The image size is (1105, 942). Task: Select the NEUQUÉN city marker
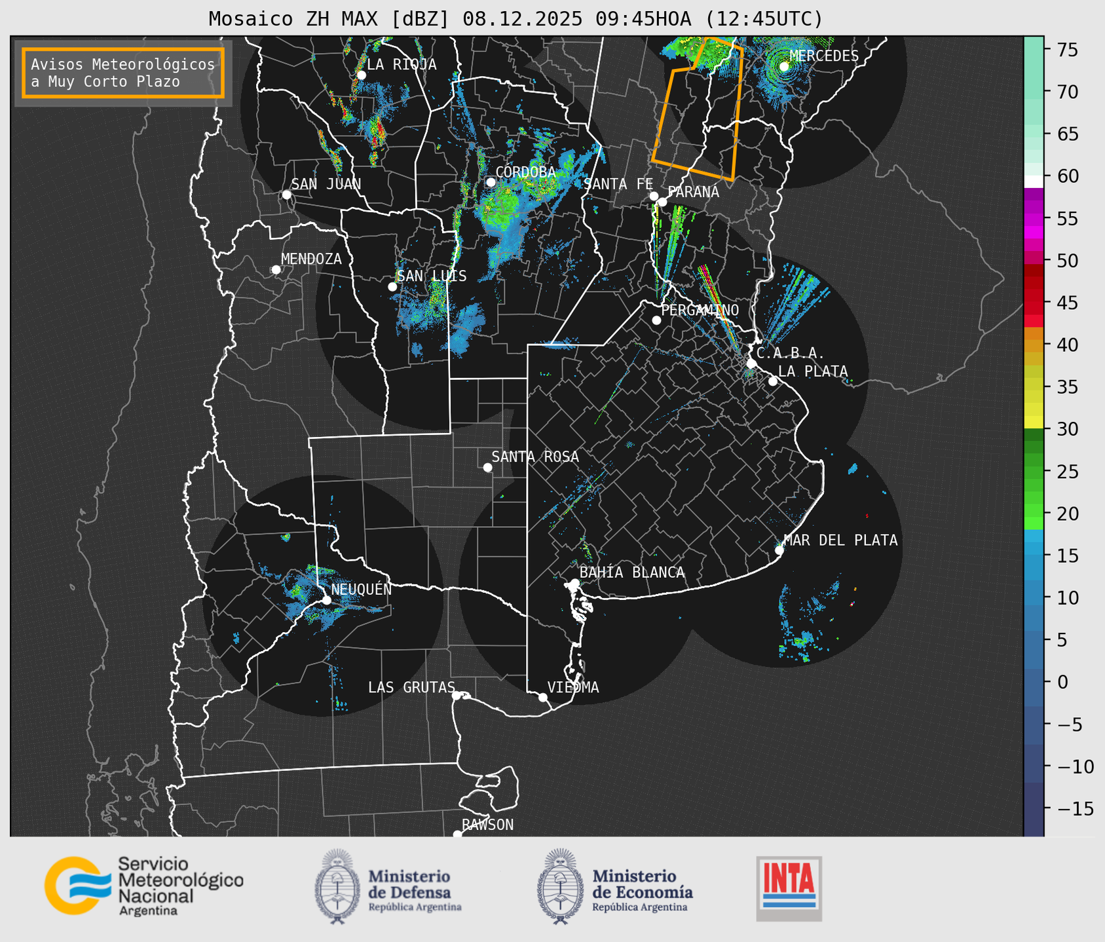tap(326, 600)
